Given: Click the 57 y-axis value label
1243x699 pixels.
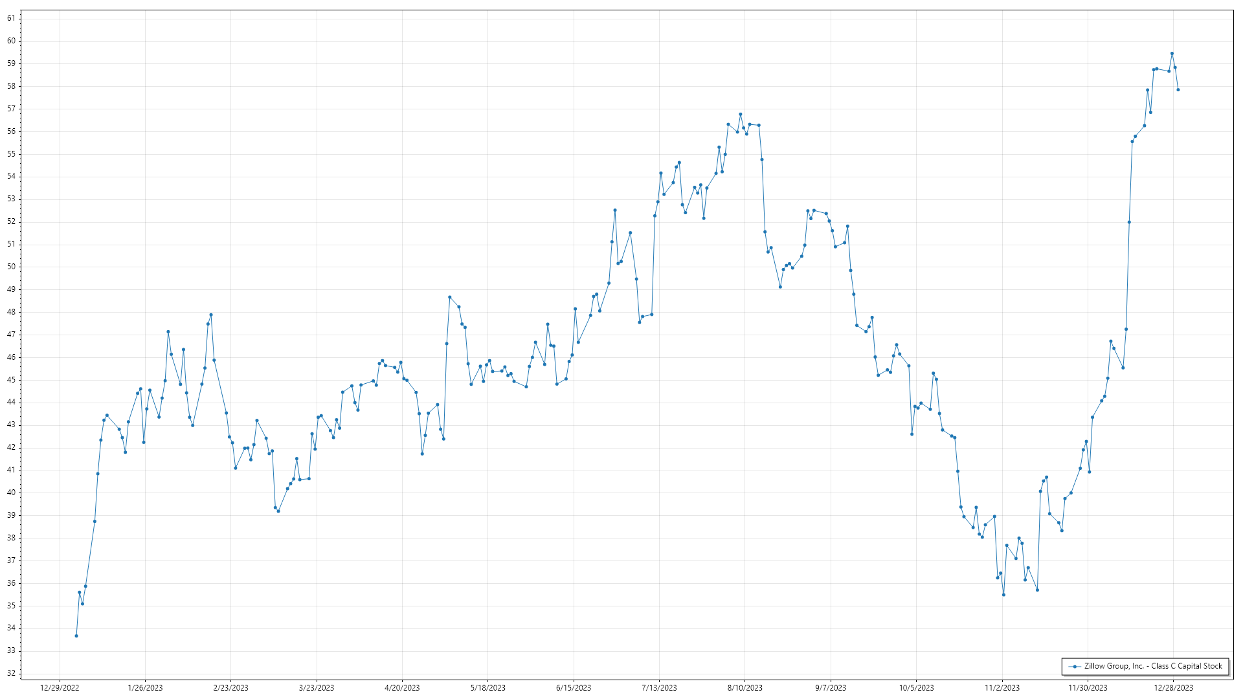Looking at the screenshot, I should (11, 109).
